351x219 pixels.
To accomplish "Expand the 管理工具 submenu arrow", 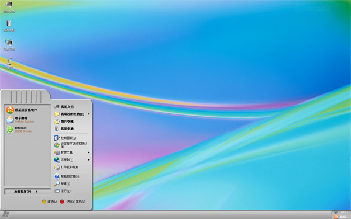I will pyautogui.click(x=89, y=152).
